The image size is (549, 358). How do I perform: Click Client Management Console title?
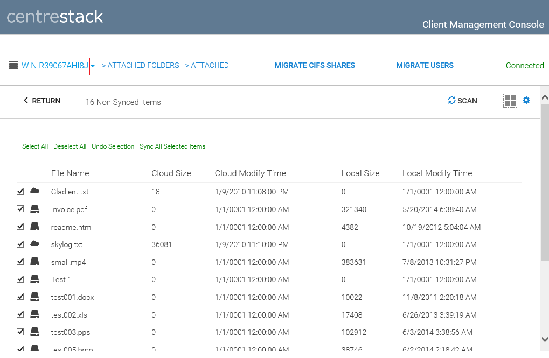tap(483, 25)
